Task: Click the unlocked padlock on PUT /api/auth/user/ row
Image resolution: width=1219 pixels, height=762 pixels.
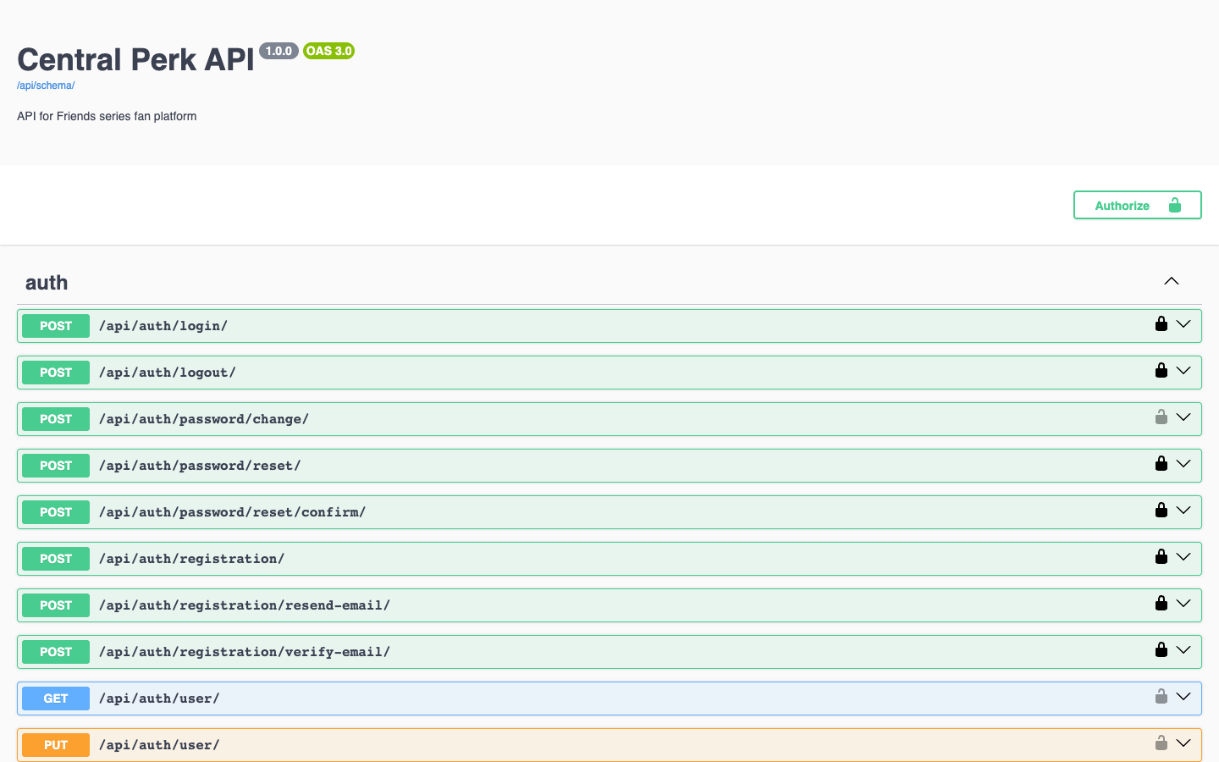Action: pos(1161,743)
